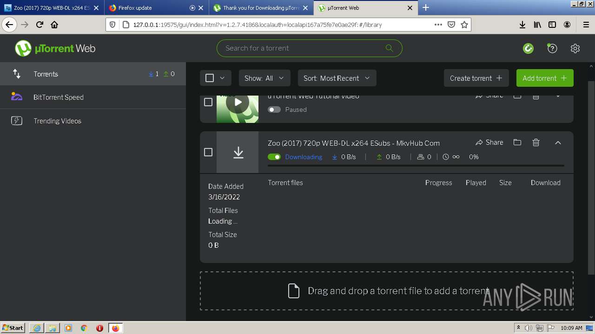Open Windows Explorer from taskbar
595x334 pixels.
[53, 328]
